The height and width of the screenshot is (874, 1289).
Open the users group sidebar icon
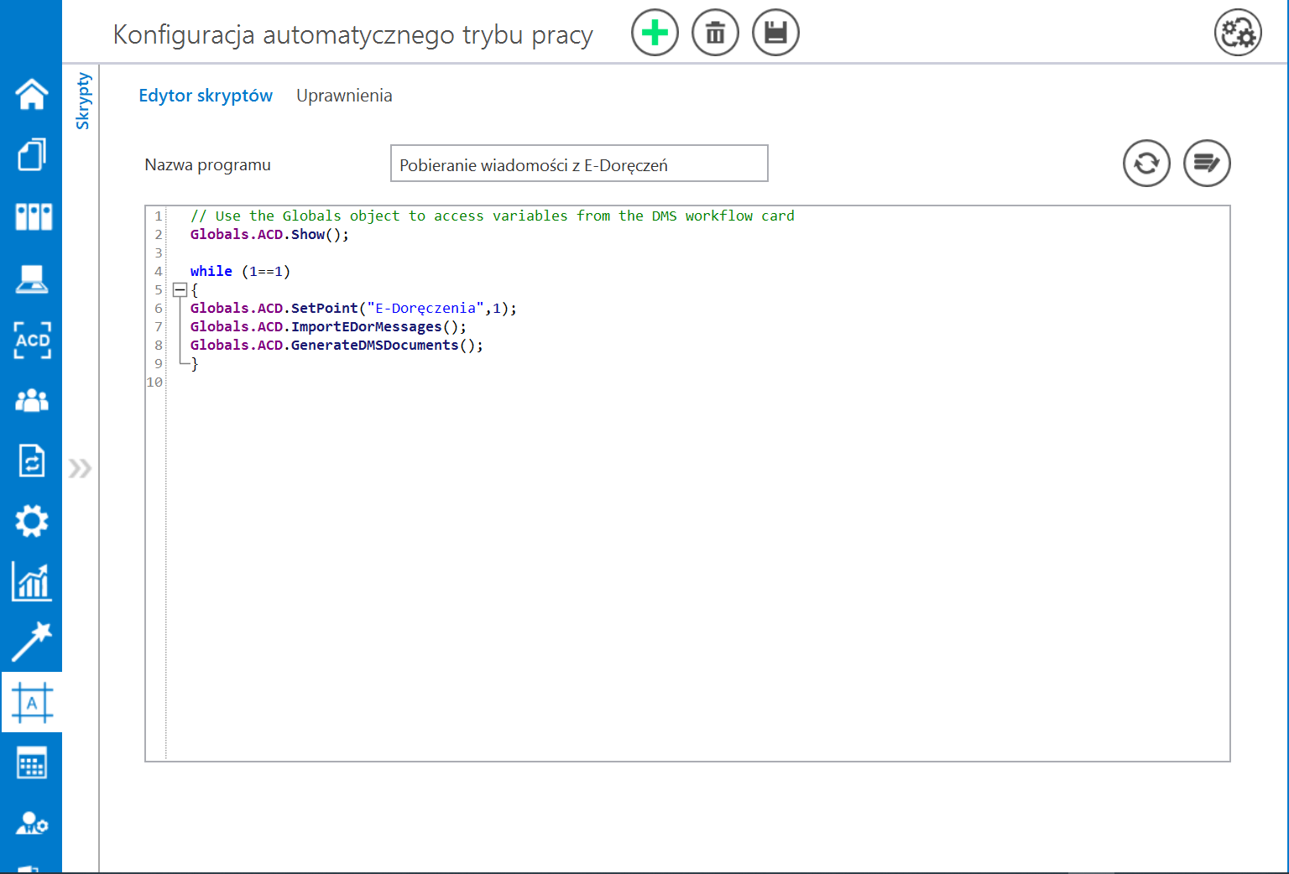coord(32,401)
